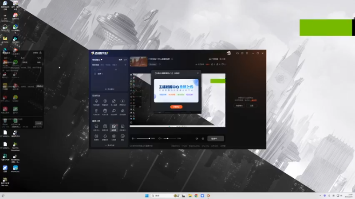Open the shield-shaped interactive feature icon
Image resolution: width=355 pixels, height=199 pixels.
click(x=105, y=102)
